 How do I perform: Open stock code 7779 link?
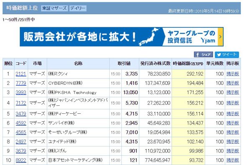pyautogui.click(x=21, y=83)
